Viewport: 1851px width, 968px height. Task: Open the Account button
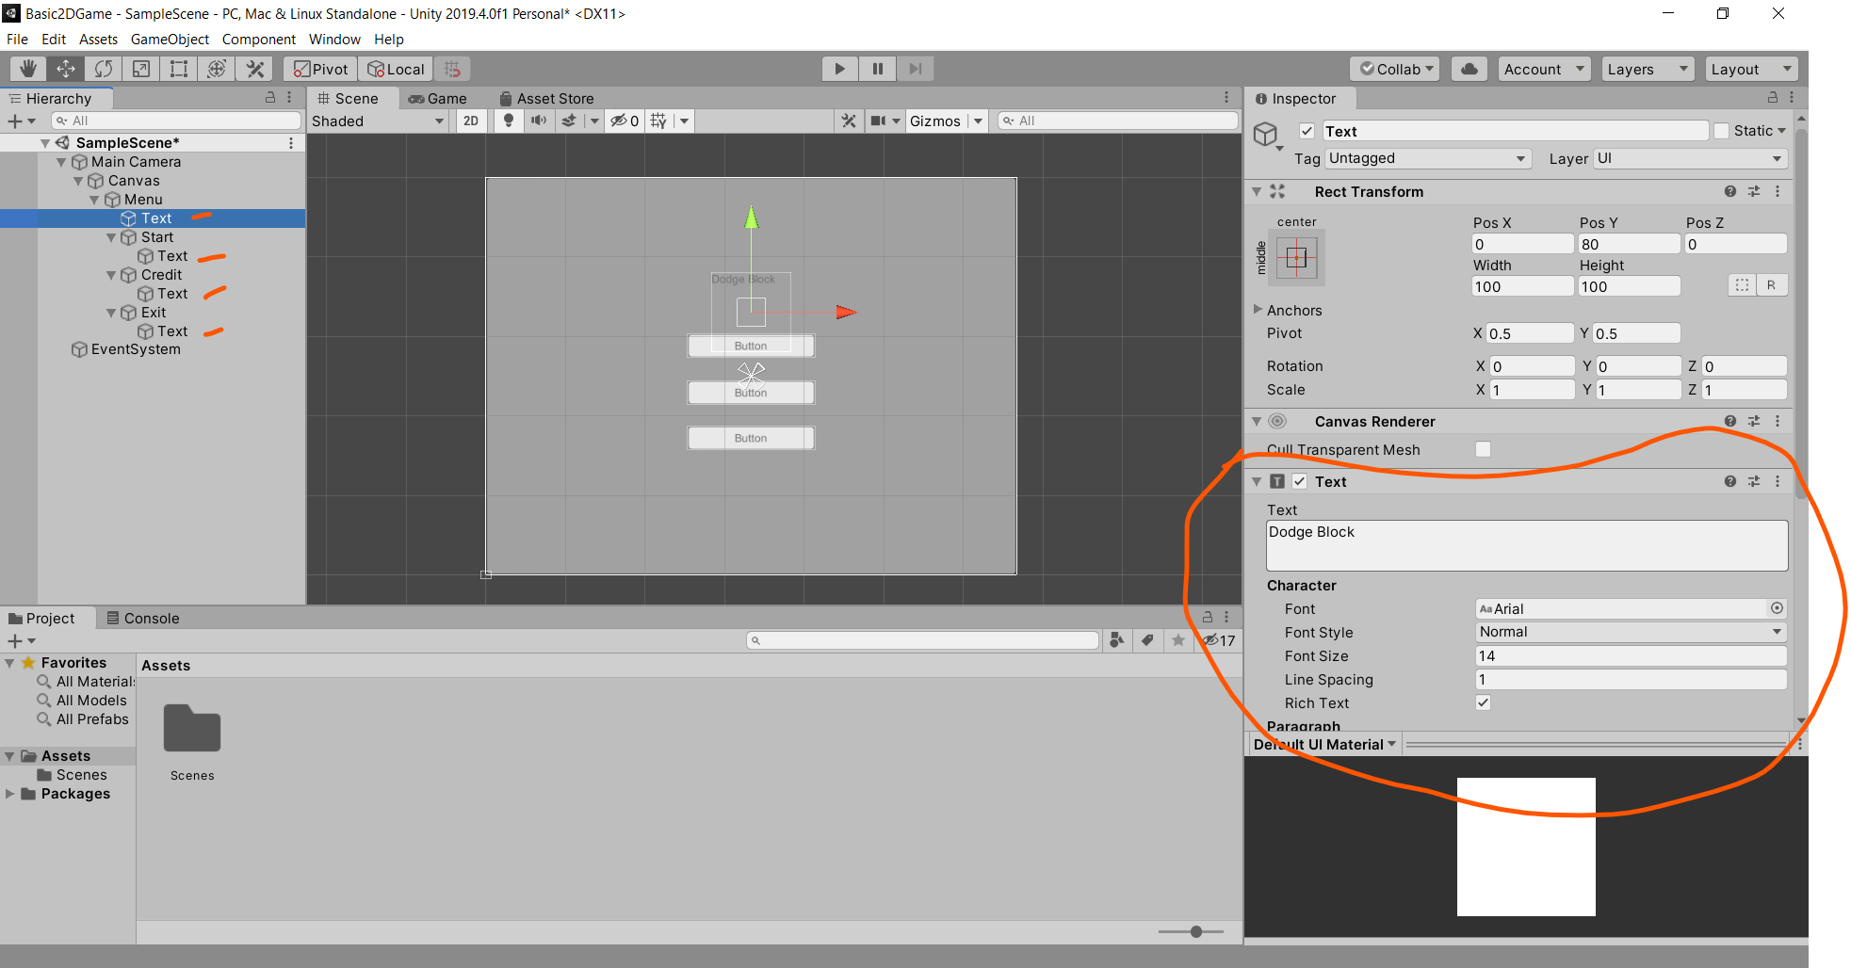point(1544,69)
